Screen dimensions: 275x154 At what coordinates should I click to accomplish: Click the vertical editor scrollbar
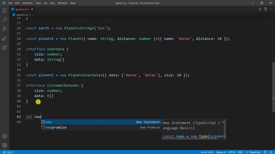(273, 87)
